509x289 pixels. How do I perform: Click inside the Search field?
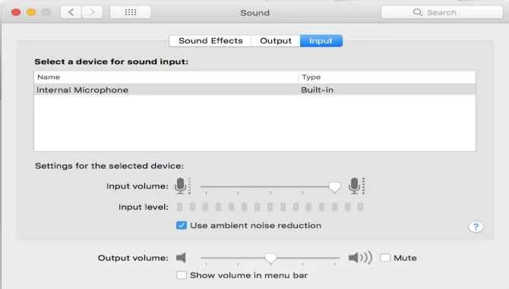[442, 12]
